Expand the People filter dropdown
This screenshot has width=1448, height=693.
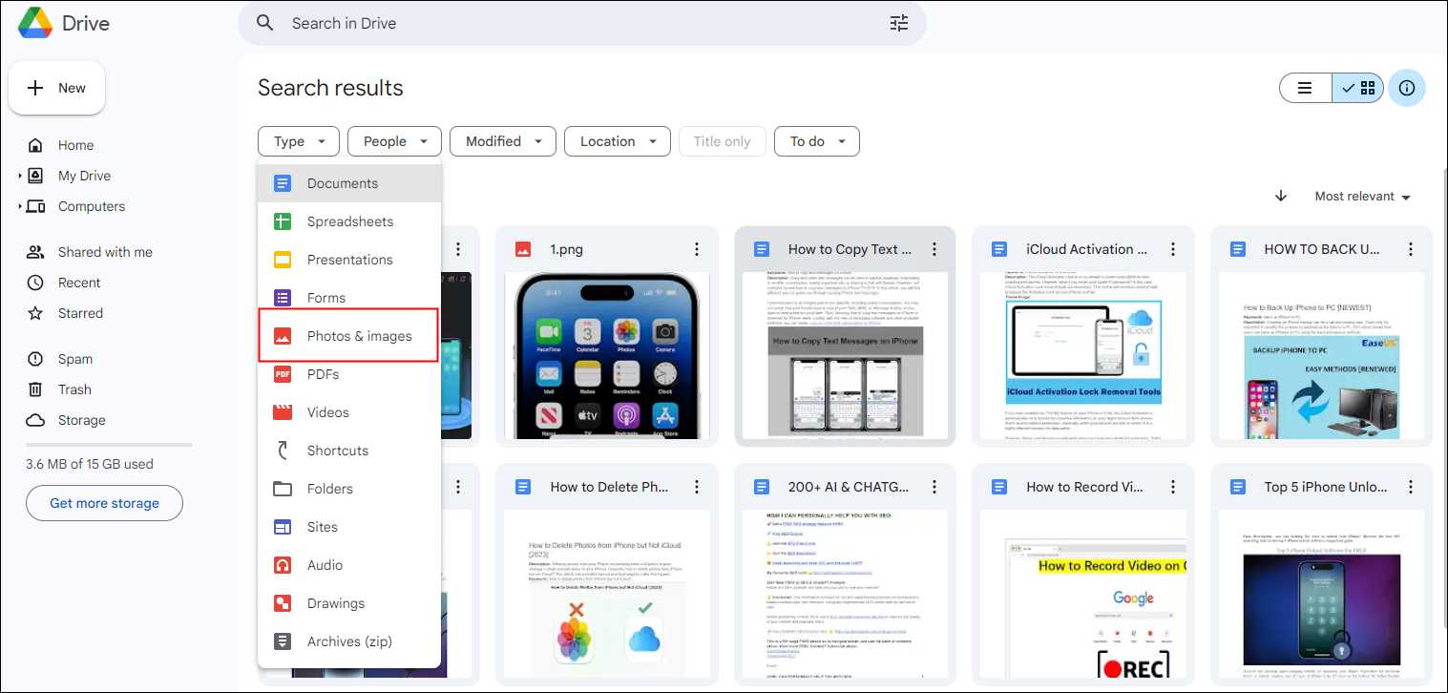point(394,141)
